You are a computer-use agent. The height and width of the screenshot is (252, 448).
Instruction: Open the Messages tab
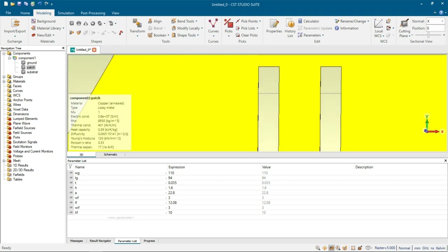(76, 241)
